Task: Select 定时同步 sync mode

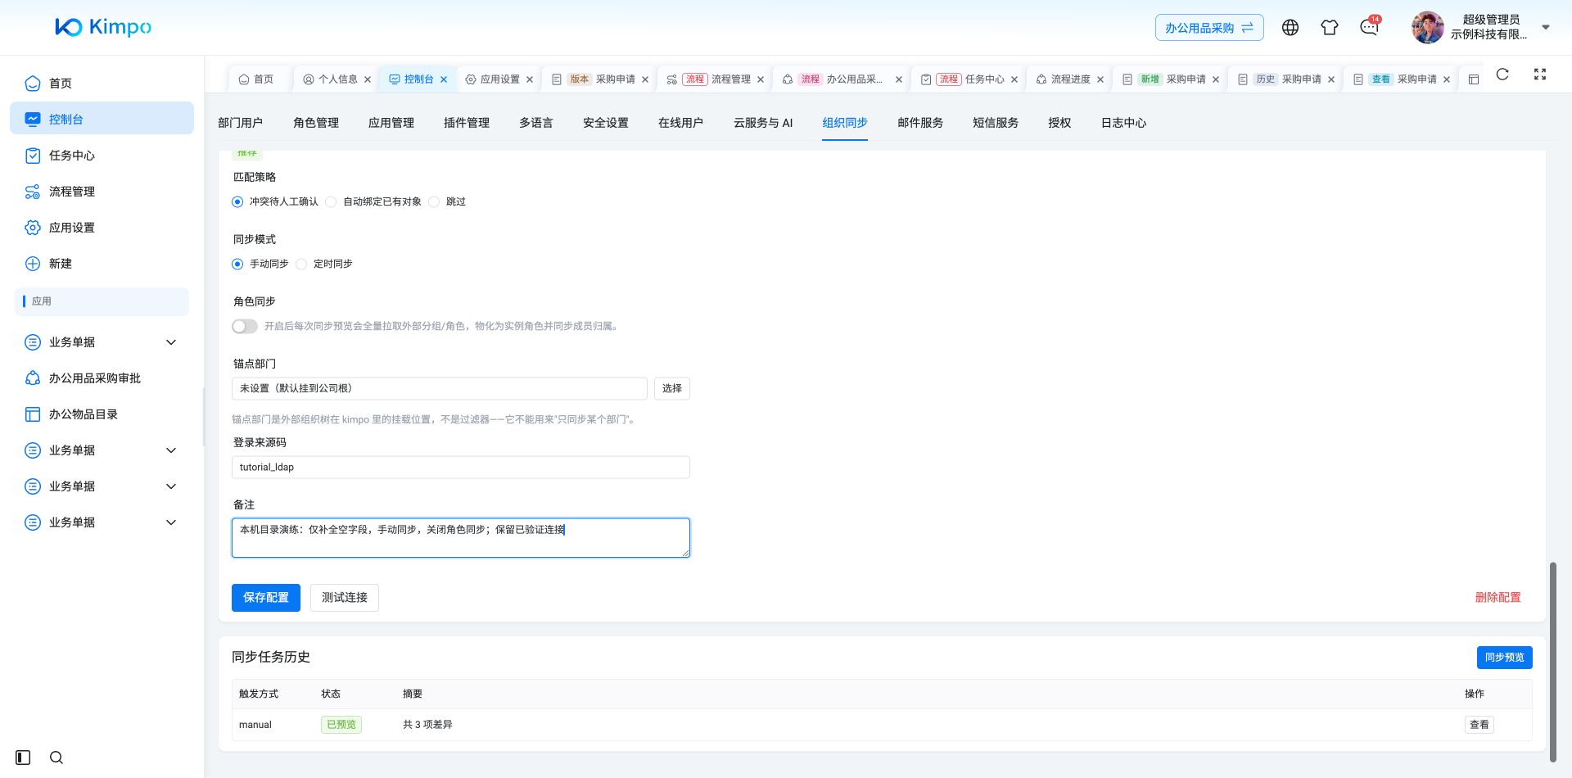Action: point(301,264)
